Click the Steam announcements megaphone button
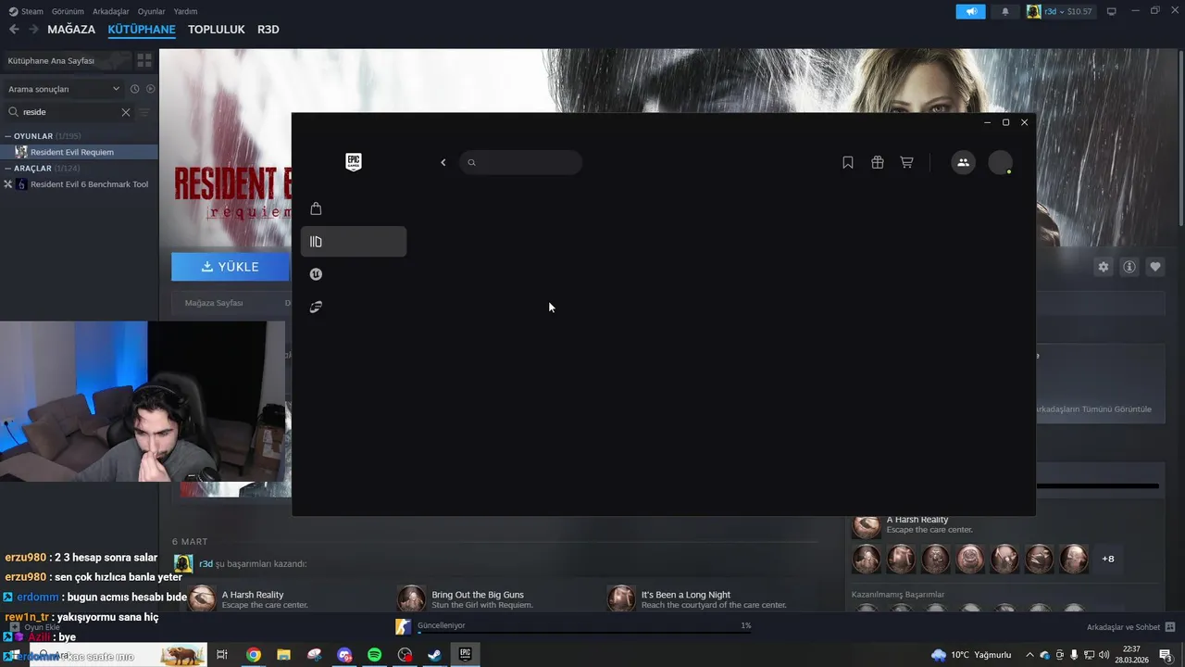1185x667 pixels. (x=971, y=11)
